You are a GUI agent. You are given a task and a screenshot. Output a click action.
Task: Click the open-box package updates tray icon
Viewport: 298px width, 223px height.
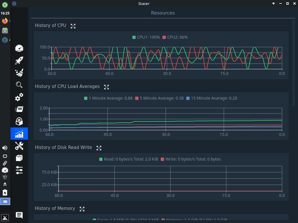tap(5, 177)
